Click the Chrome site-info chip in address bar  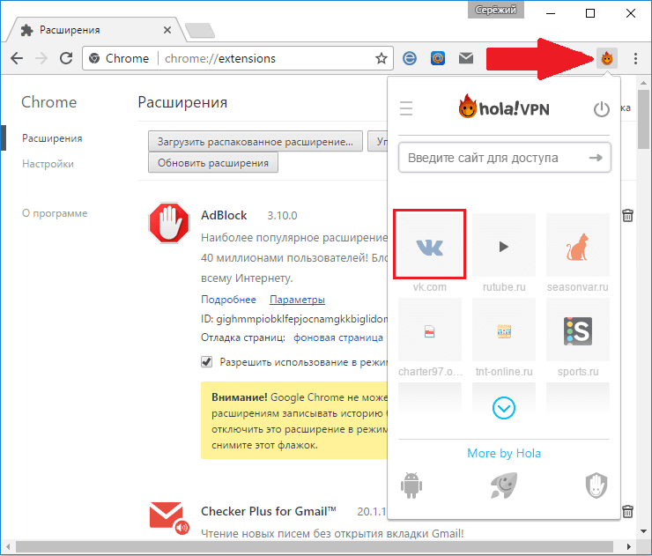click(x=119, y=58)
